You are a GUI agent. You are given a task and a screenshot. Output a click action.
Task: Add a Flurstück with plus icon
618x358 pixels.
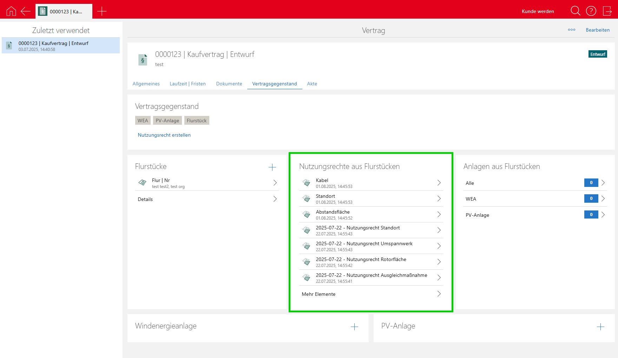click(x=272, y=167)
